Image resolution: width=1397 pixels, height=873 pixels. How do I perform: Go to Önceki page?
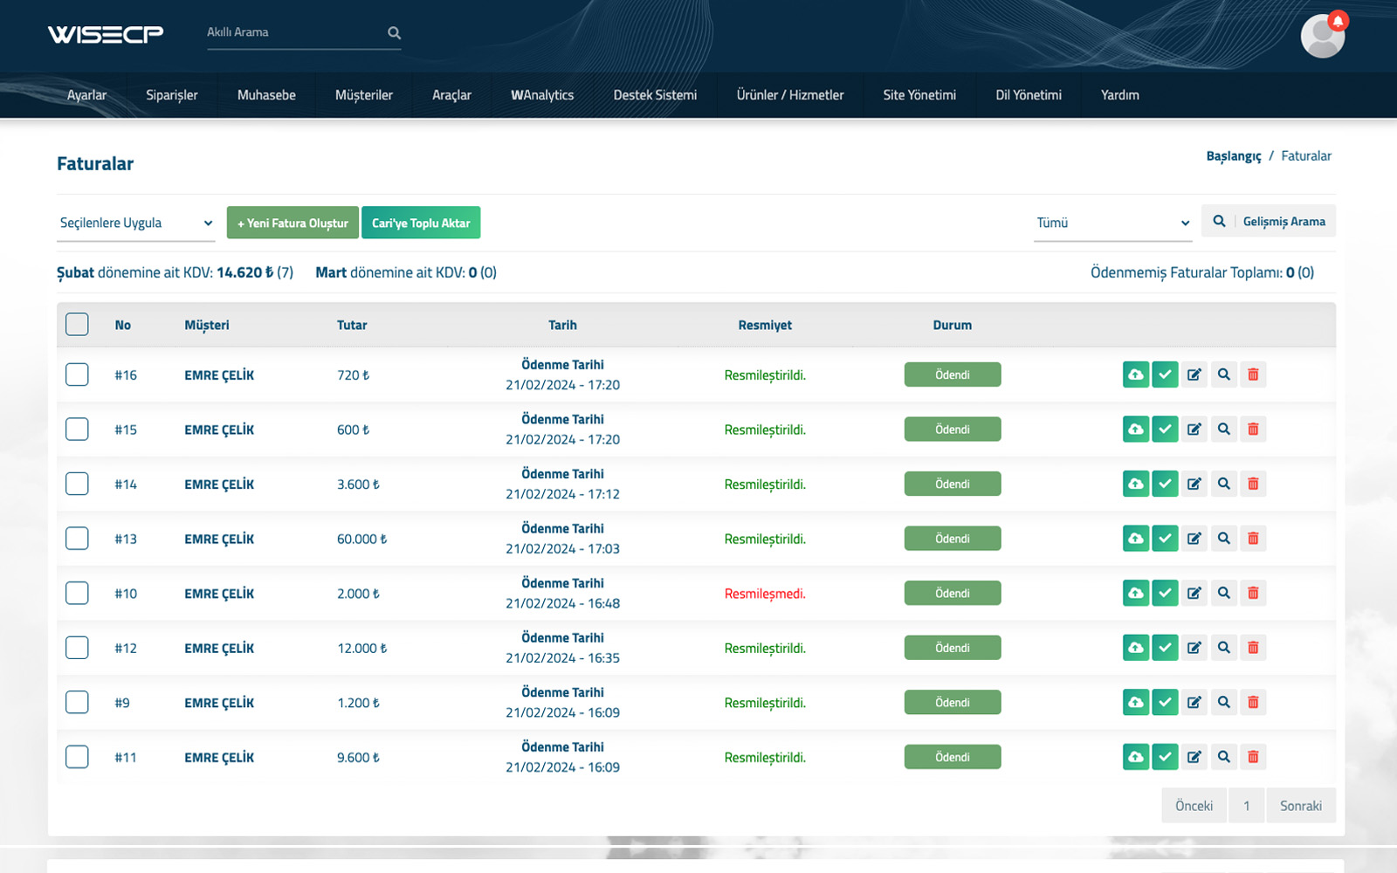click(x=1194, y=806)
